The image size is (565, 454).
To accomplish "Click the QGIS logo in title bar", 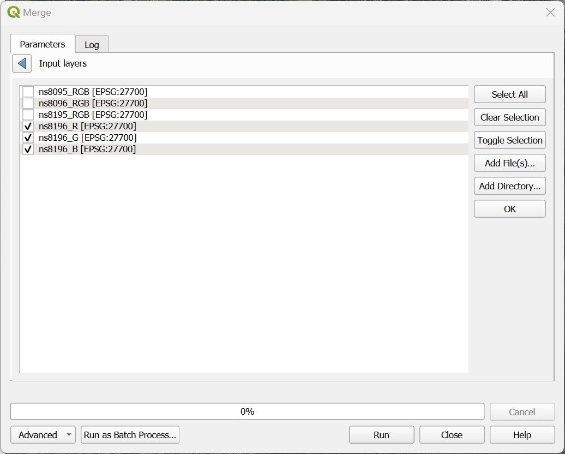I will (x=13, y=12).
